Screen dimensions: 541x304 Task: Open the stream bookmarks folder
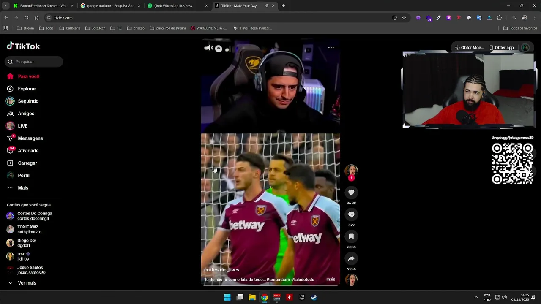click(25, 28)
